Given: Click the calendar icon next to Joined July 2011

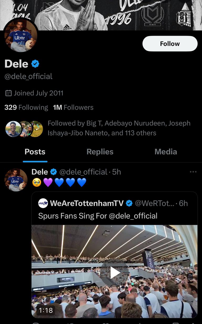Looking at the screenshot, I should tap(8, 93).
